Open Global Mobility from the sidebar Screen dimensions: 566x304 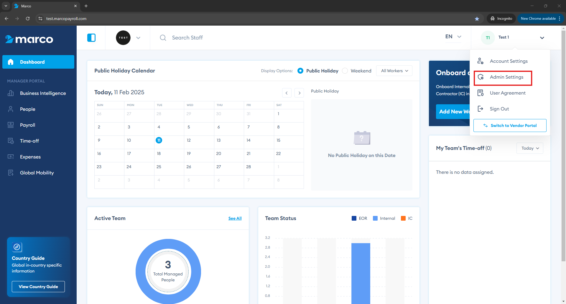pos(37,173)
